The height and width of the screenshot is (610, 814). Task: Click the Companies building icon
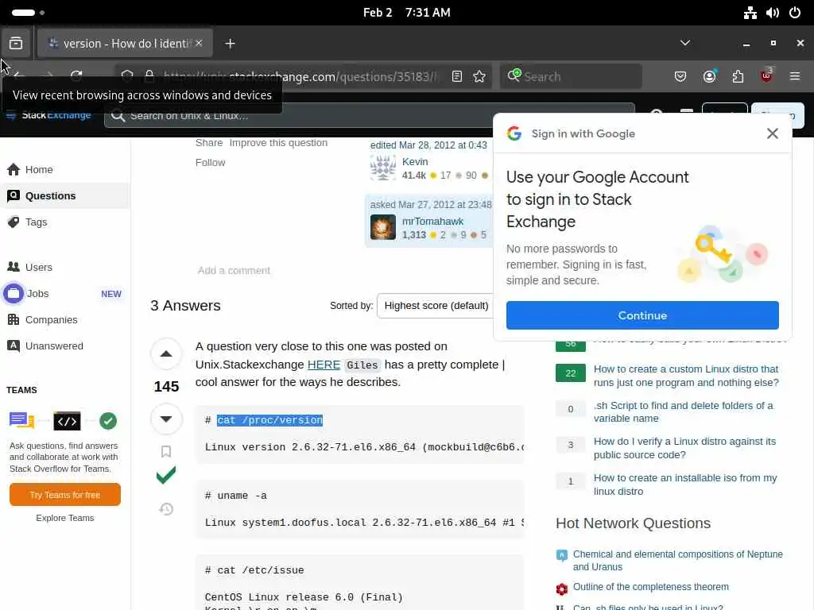point(14,319)
